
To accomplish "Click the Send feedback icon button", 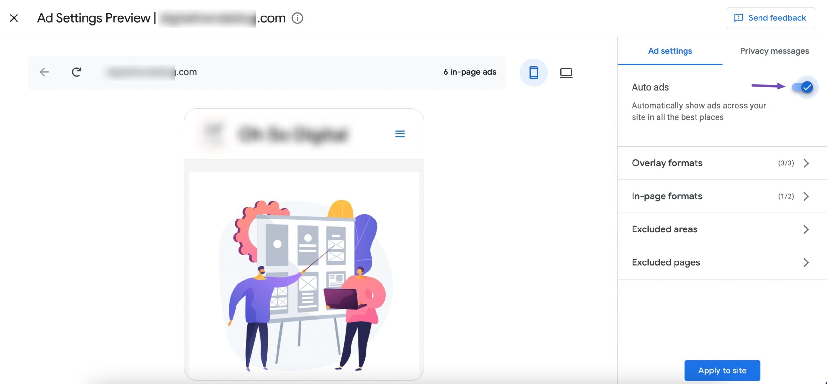I will 738,17.
